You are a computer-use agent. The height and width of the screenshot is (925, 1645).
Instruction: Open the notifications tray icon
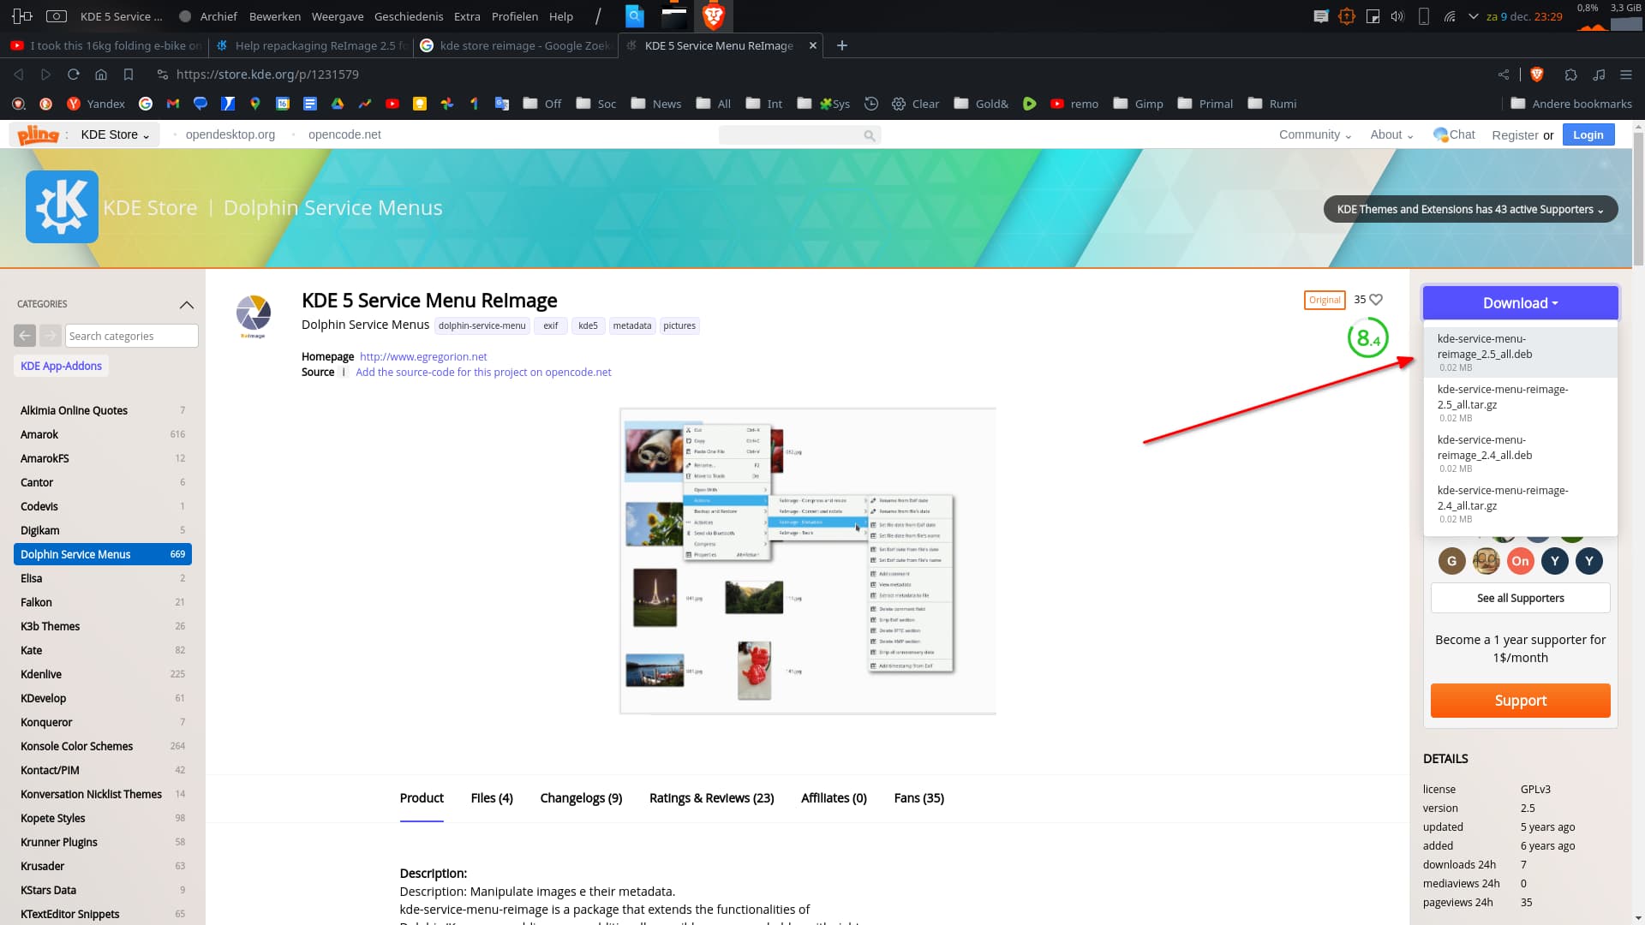(x=1321, y=16)
